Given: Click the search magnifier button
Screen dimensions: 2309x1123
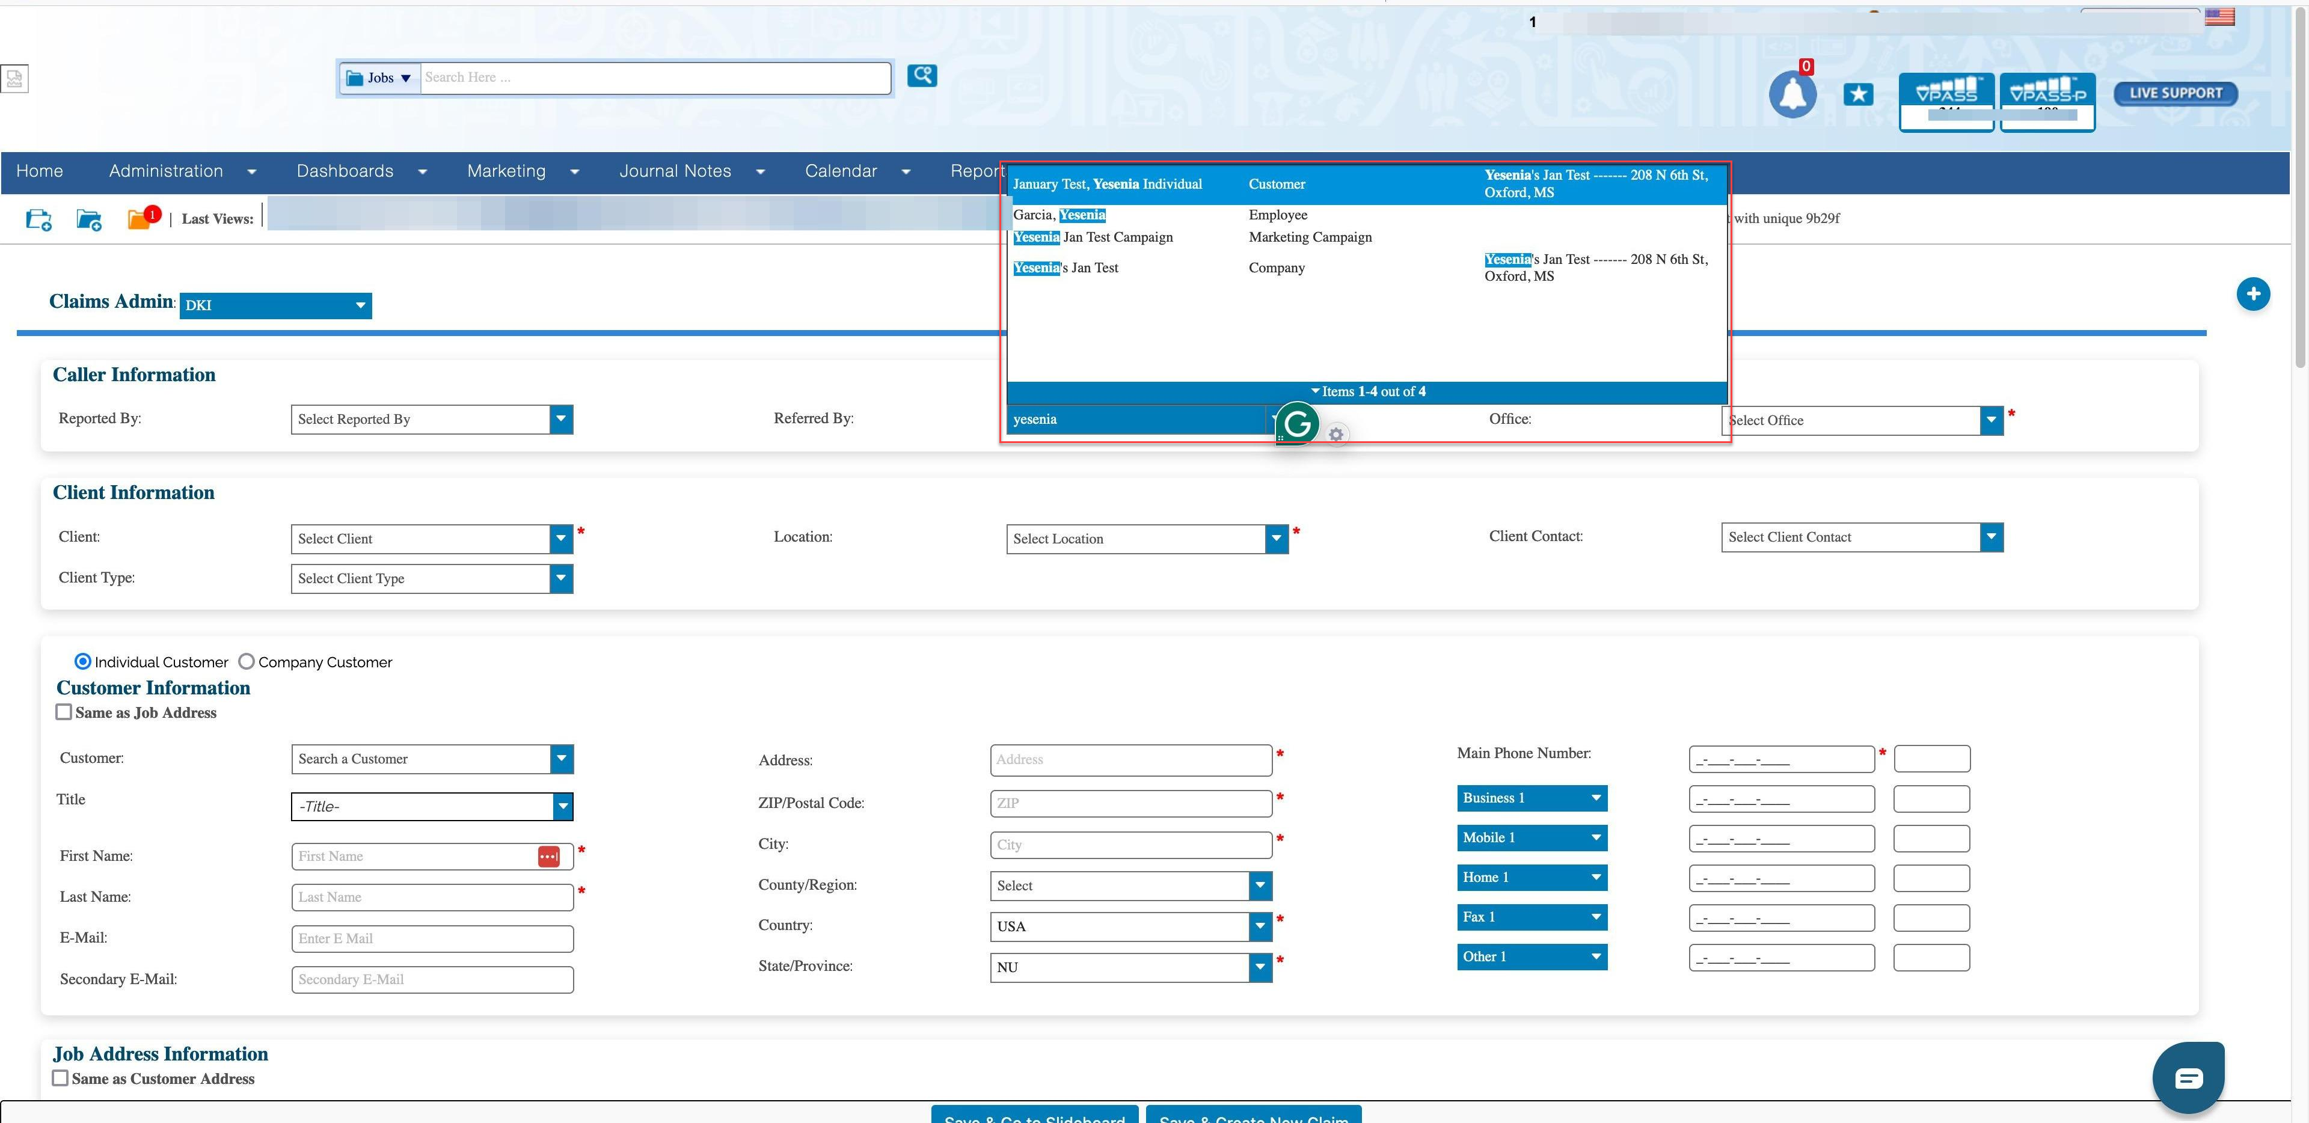Looking at the screenshot, I should 921,75.
